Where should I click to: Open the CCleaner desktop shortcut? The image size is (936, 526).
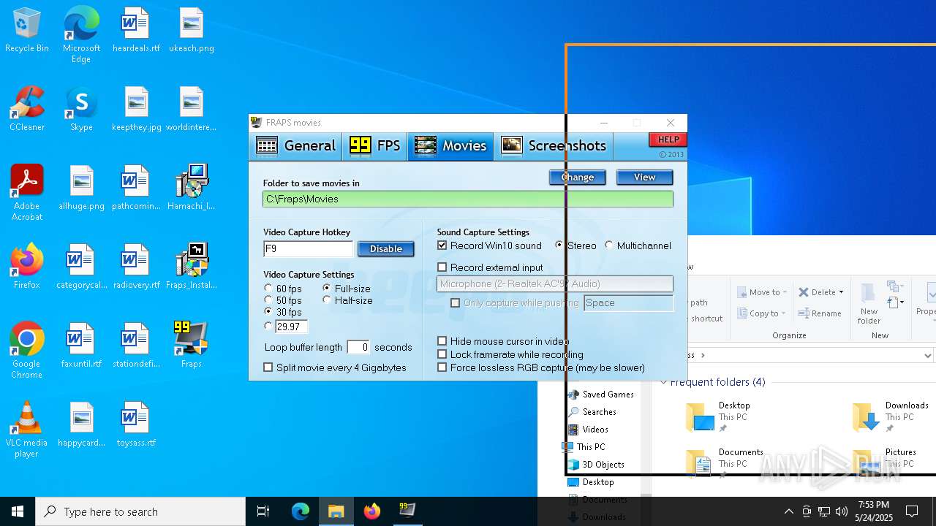tap(27, 110)
